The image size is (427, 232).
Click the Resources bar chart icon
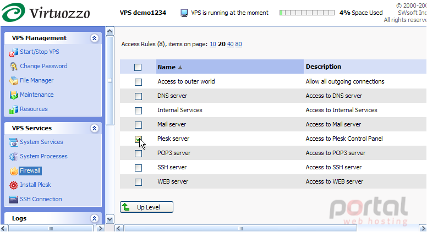tap(13, 109)
